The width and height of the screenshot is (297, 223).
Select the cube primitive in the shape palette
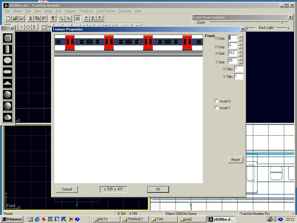point(8,38)
